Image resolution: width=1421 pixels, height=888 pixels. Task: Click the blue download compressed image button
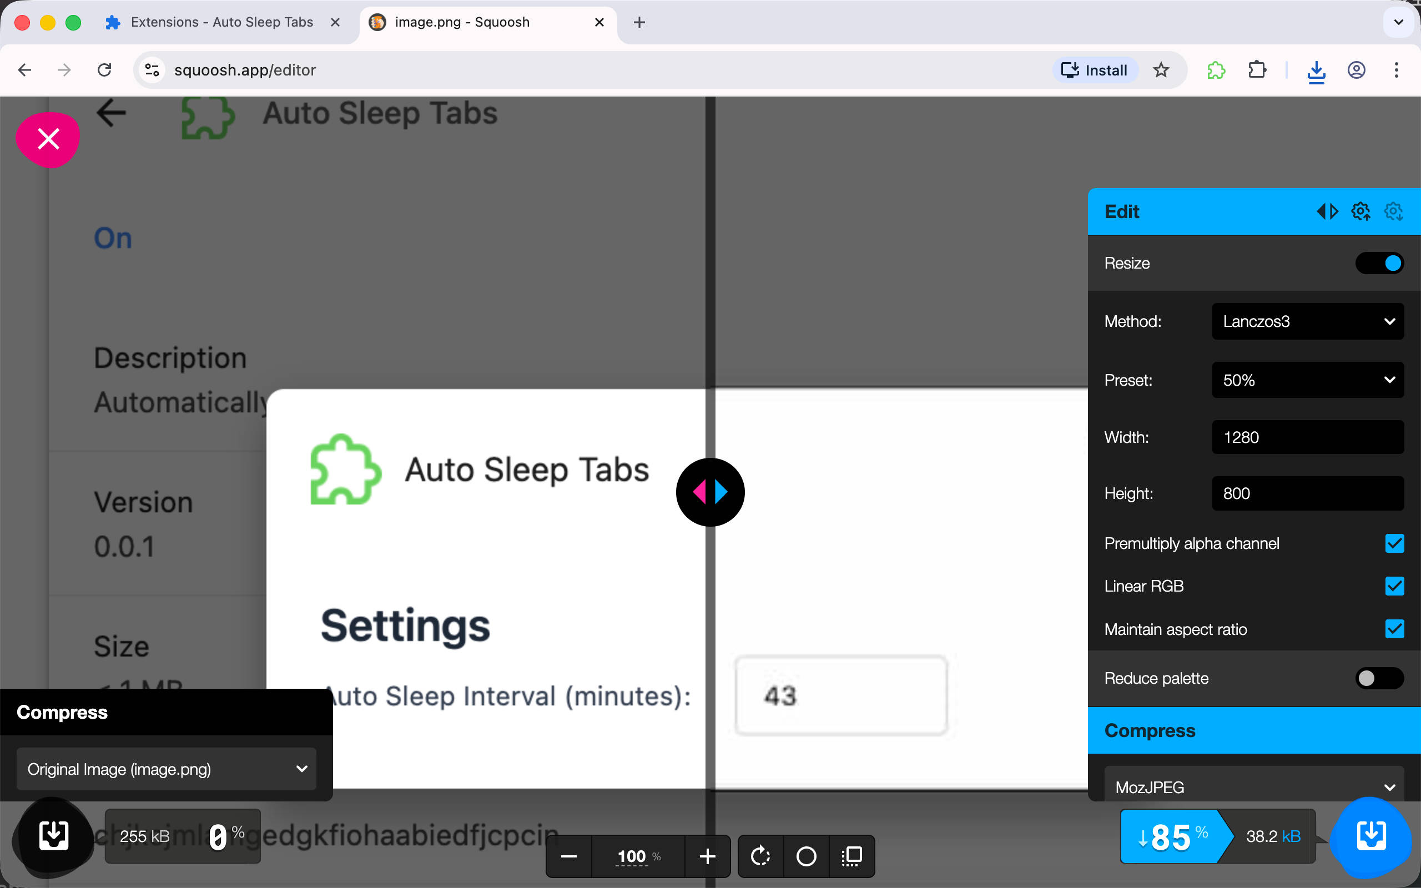tap(1370, 836)
